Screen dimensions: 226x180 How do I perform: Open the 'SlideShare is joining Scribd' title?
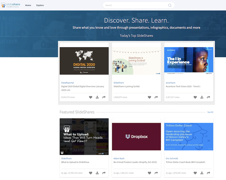126,86
